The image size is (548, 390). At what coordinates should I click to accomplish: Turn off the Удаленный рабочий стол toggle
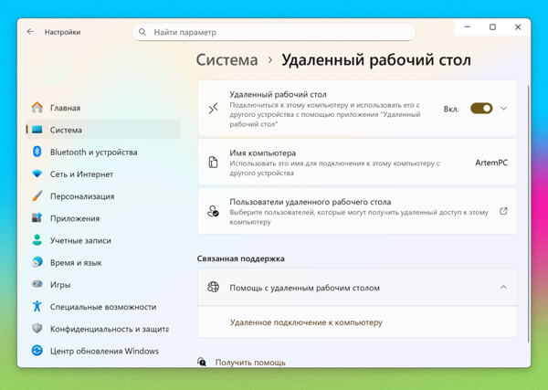tap(481, 109)
